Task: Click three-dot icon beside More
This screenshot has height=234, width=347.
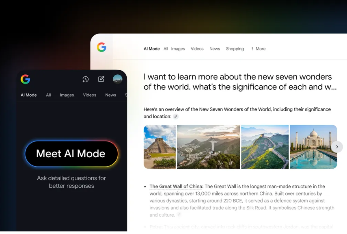Action: (x=252, y=49)
